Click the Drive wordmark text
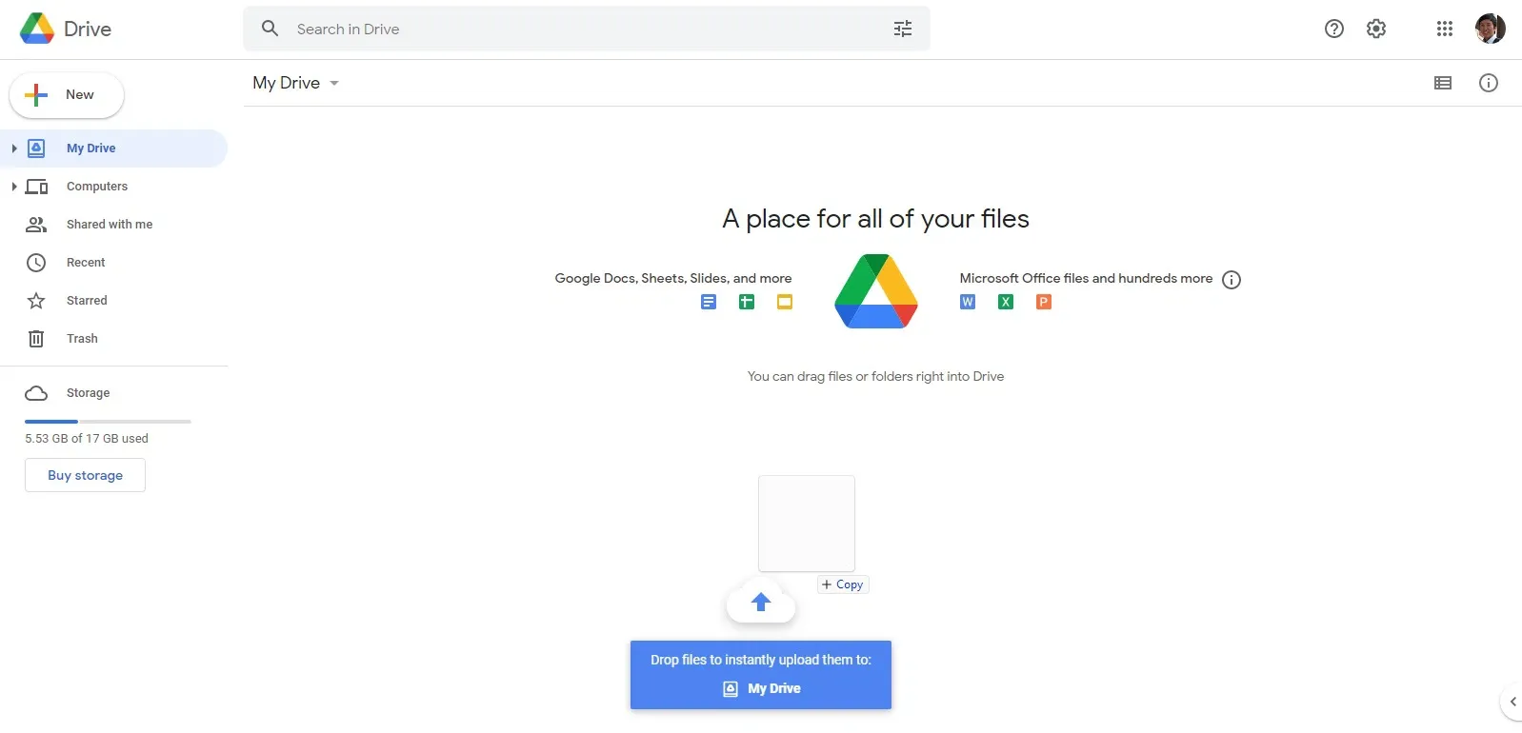Screen dimensions: 1522x733 (88, 30)
